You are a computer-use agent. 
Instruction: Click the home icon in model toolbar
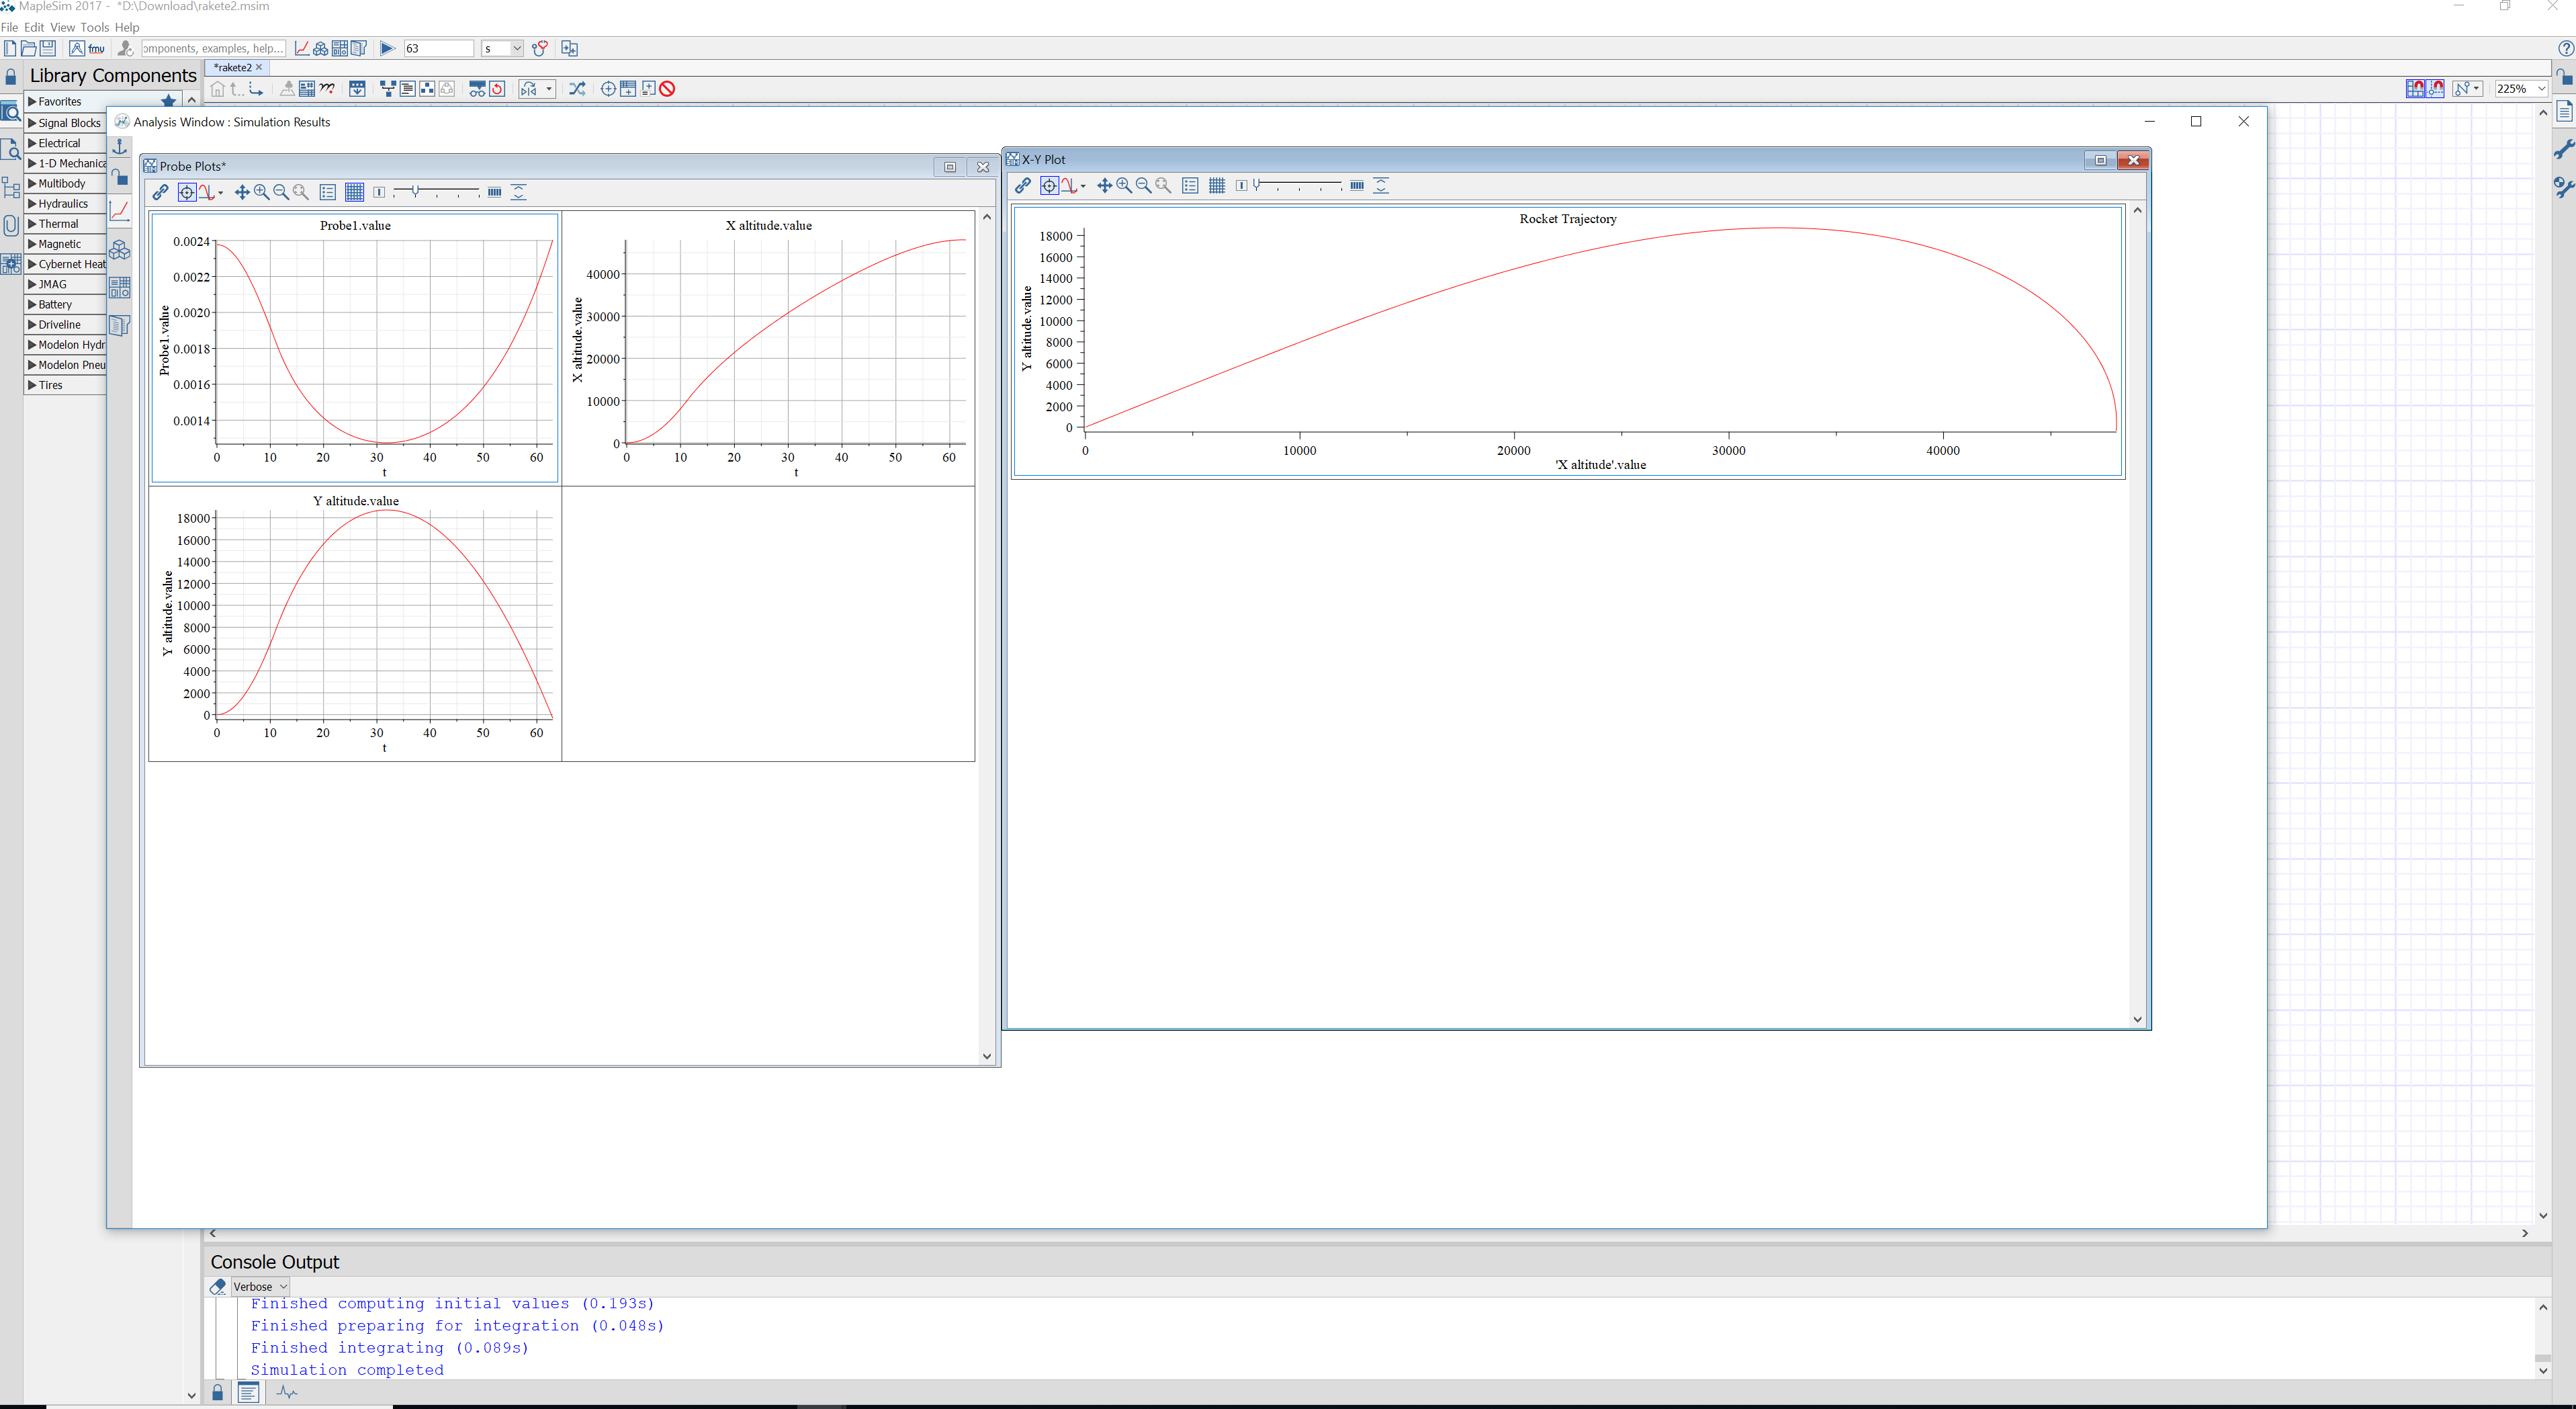218,89
